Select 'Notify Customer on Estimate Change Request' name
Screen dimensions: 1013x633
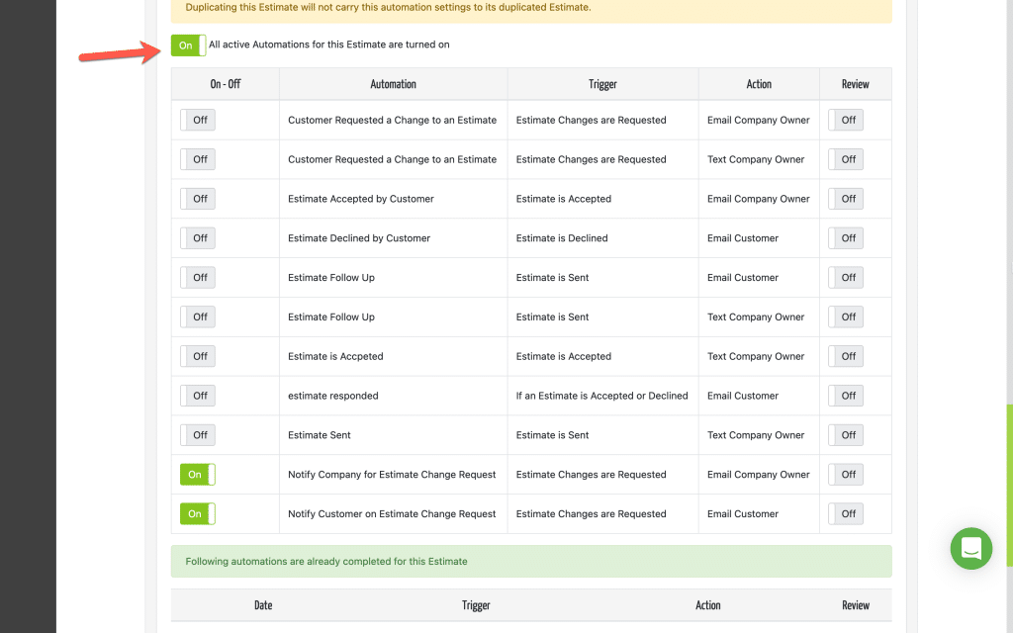pos(392,514)
